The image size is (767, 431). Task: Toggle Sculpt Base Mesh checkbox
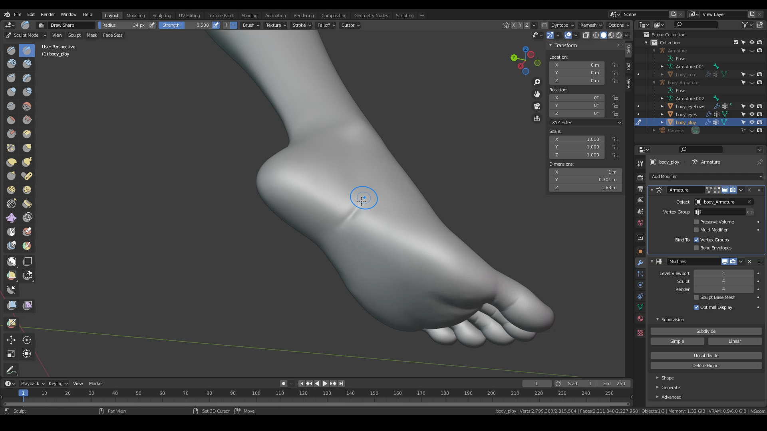(x=696, y=297)
